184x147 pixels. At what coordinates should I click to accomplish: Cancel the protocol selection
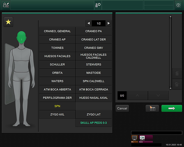(122, 108)
